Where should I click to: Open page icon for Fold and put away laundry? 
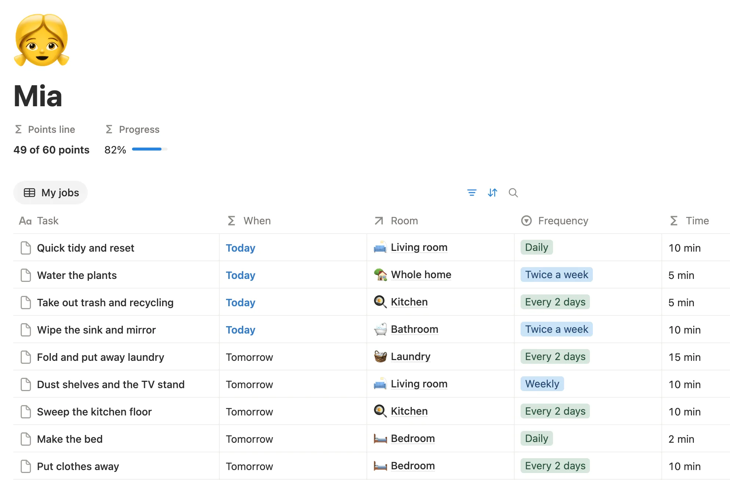coord(26,357)
